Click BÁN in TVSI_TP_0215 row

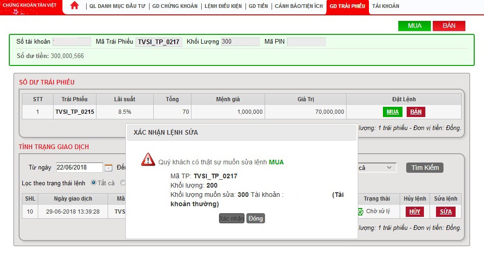click(416, 112)
